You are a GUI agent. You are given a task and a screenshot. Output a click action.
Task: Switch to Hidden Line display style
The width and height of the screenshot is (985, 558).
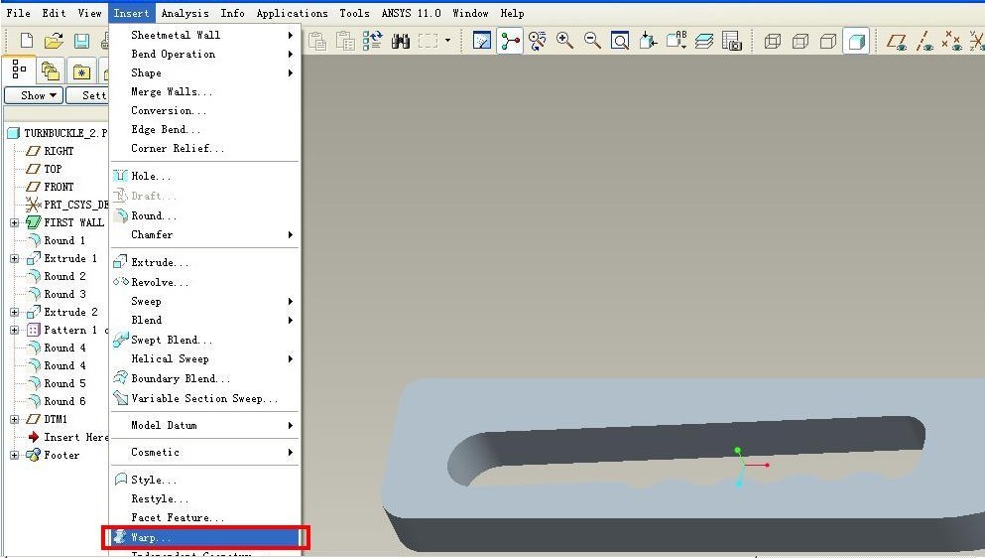800,42
